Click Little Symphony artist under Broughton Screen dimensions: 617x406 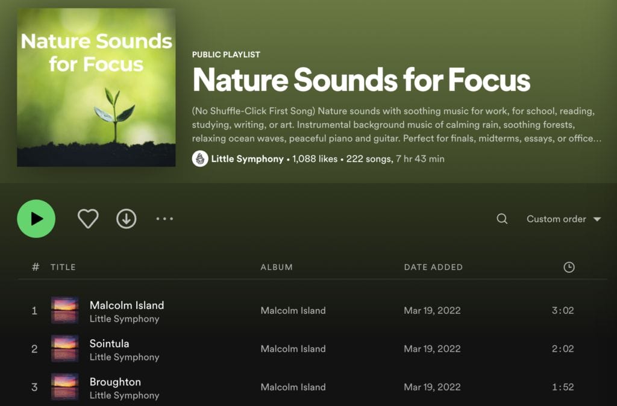(124, 395)
